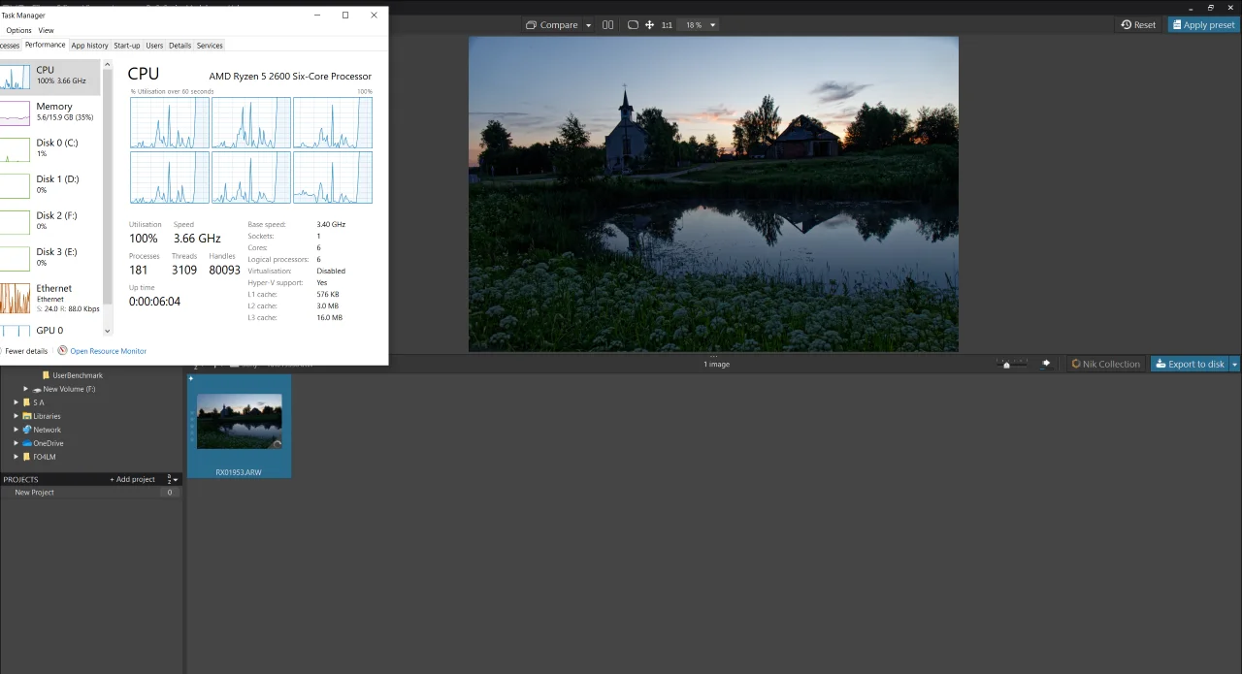Click the export progress arrow icon
1242x674 pixels.
pos(1046,364)
